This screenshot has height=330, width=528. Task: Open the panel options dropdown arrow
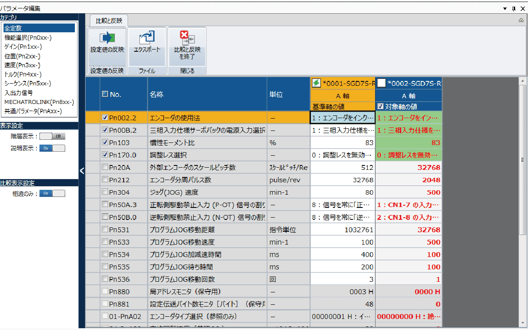click(505, 8)
